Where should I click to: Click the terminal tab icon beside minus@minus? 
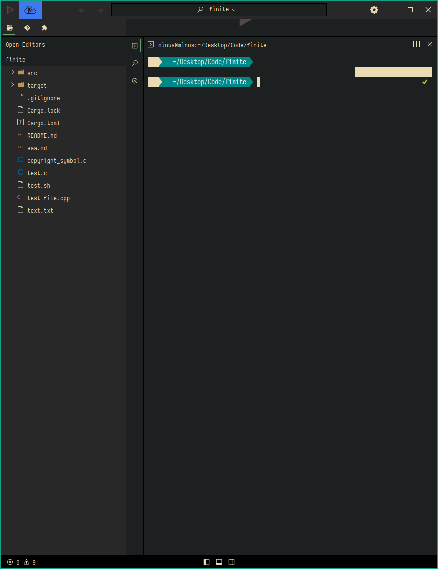(x=151, y=44)
